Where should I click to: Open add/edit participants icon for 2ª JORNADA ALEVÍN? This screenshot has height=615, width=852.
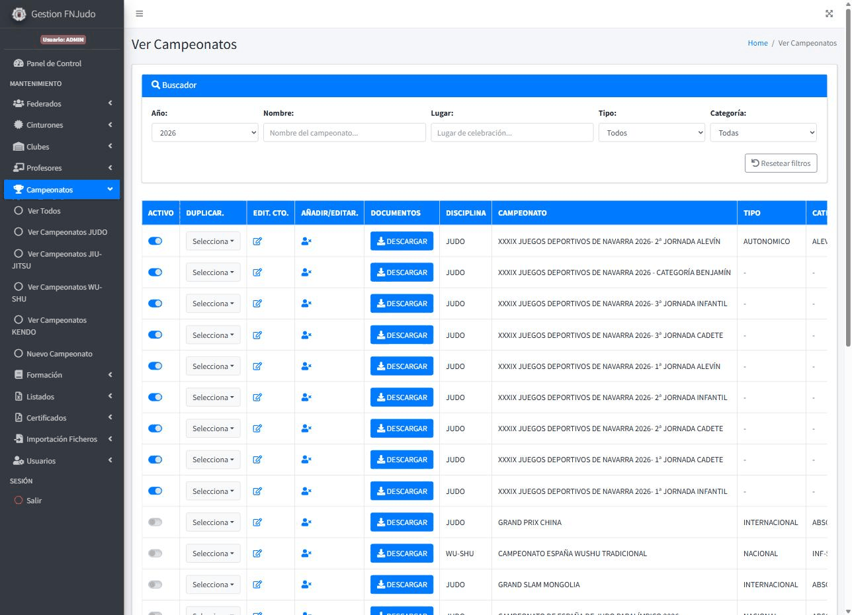click(x=306, y=241)
